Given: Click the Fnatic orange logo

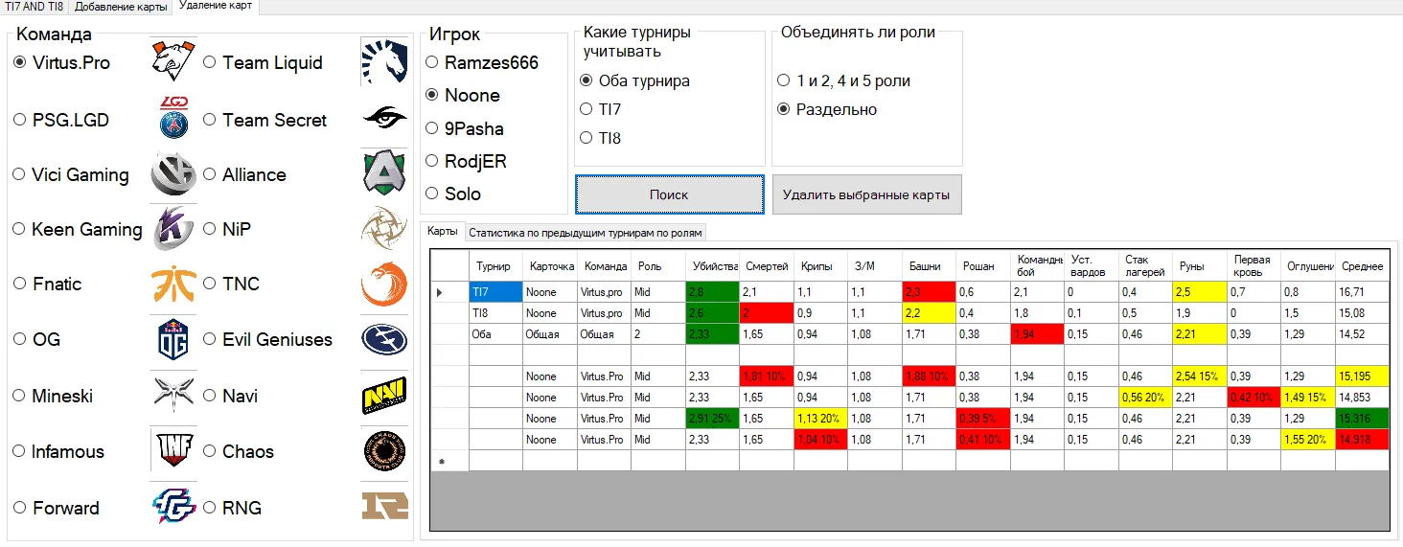Looking at the screenshot, I should point(173,285).
